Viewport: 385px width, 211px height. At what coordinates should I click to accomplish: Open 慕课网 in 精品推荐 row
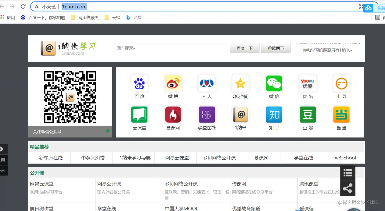[x=261, y=158]
